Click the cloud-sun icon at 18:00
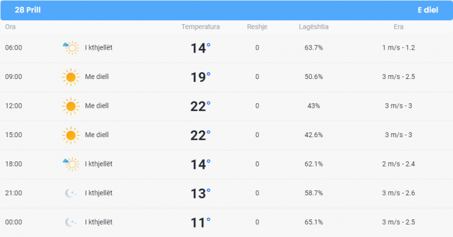Viewport: 453px width, 237px height. (x=71, y=164)
